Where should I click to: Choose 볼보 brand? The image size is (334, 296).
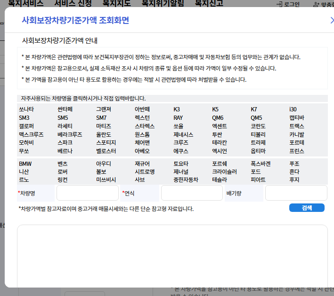click(x=101, y=171)
